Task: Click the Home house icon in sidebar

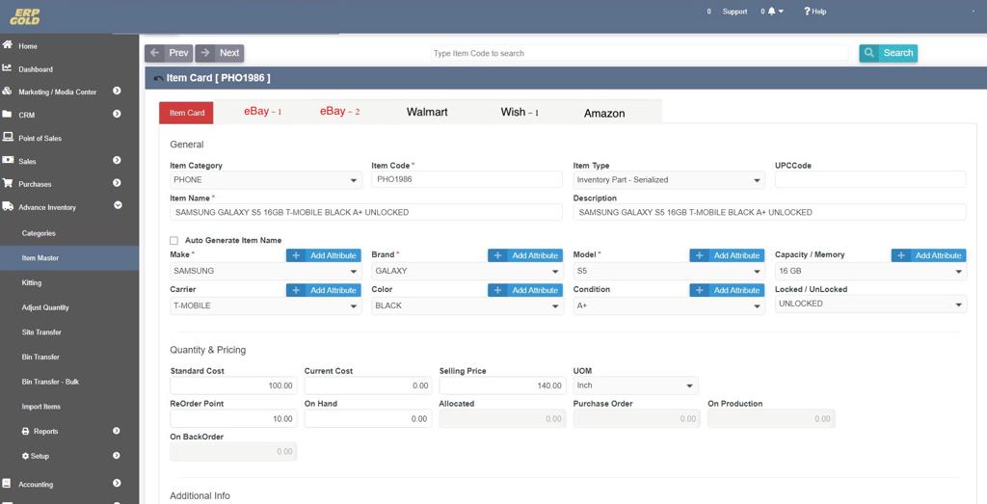Action: 8,45
